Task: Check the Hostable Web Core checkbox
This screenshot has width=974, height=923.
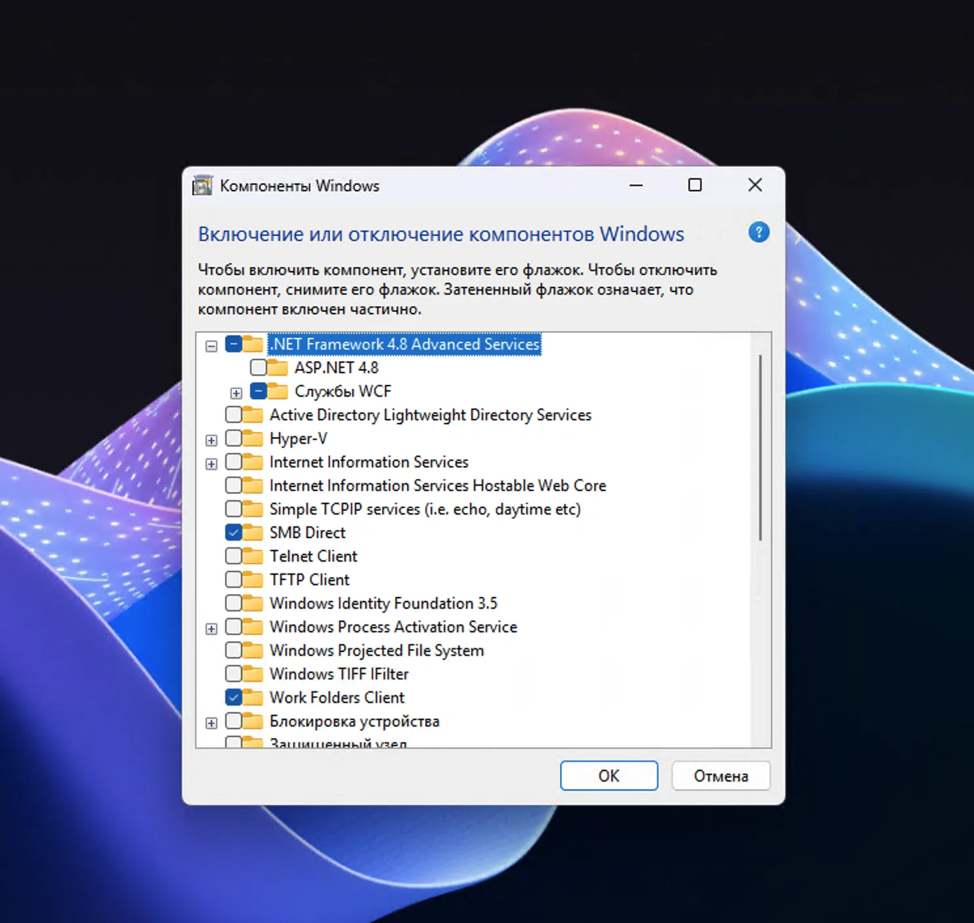Action: [x=234, y=485]
